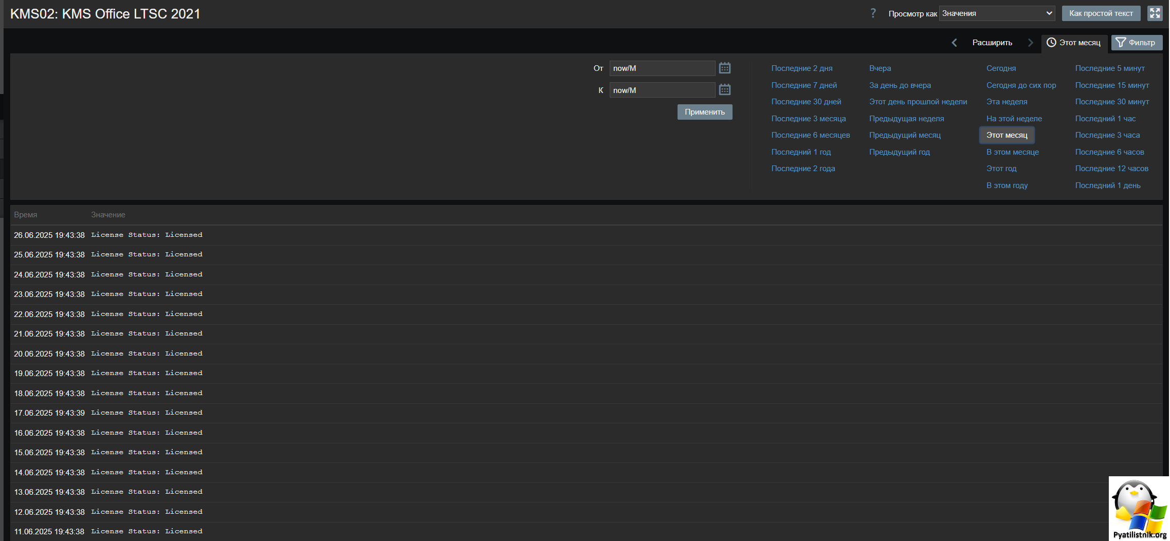Pick the 'Эта неделя' range
1170x541 pixels.
pos(1007,102)
